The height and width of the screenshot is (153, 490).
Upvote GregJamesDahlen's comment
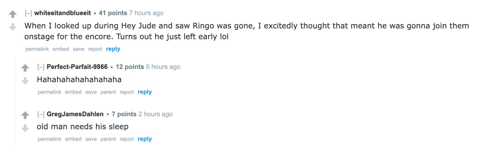pyautogui.click(x=25, y=115)
